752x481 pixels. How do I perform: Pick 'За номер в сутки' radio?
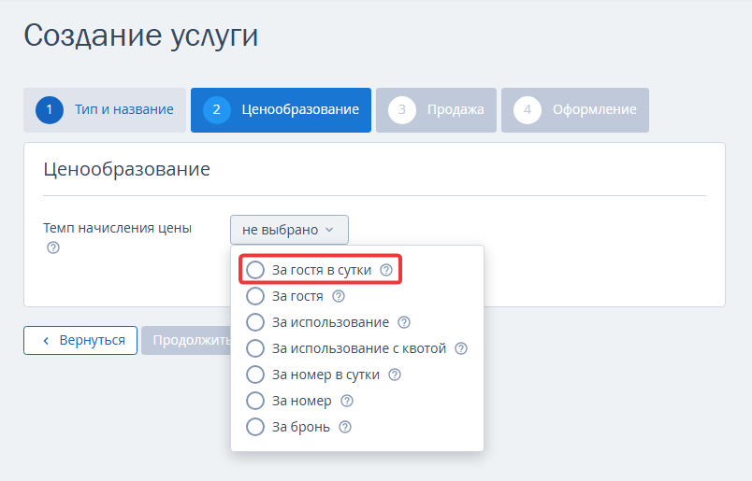click(255, 375)
